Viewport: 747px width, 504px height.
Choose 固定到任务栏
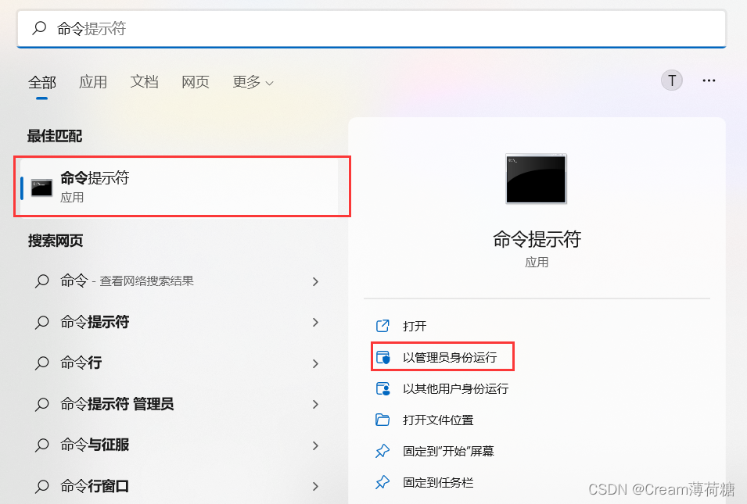(x=438, y=483)
